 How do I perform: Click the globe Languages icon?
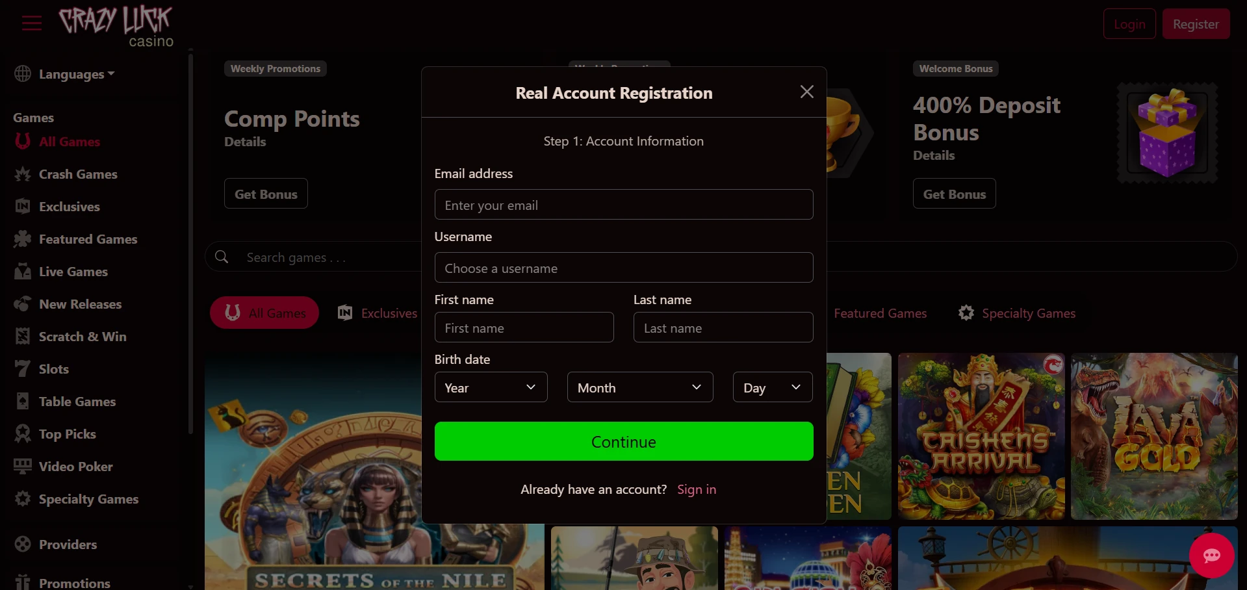click(23, 74)
